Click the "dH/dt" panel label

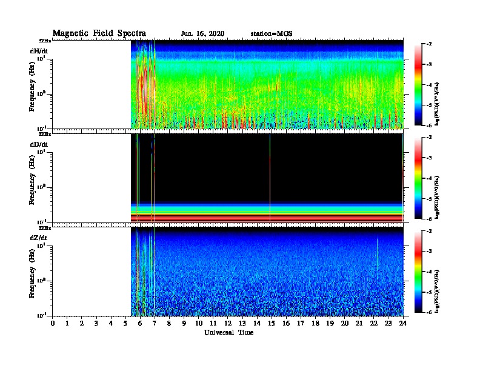[x=39, y=51]
